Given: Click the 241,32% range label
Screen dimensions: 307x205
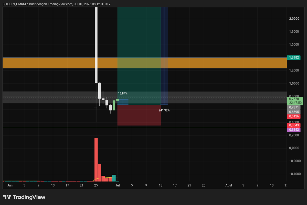Looking at the screenshot, I should 164,110.
